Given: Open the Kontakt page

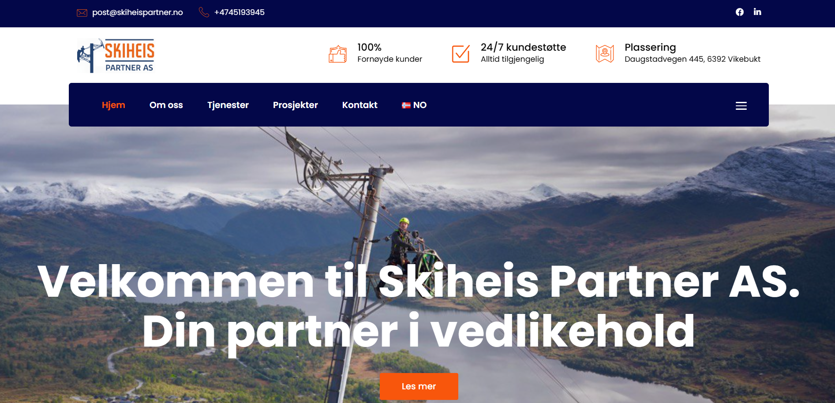Looking at the screenshot, I should tap(360, 105).
